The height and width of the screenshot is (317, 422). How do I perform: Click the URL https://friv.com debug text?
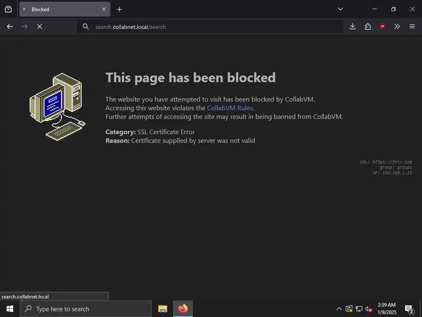[x=386, y=162]
